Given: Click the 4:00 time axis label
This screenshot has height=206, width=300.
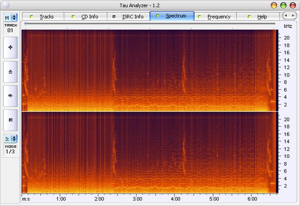Looking at the screenshot, I should (175, 199).
